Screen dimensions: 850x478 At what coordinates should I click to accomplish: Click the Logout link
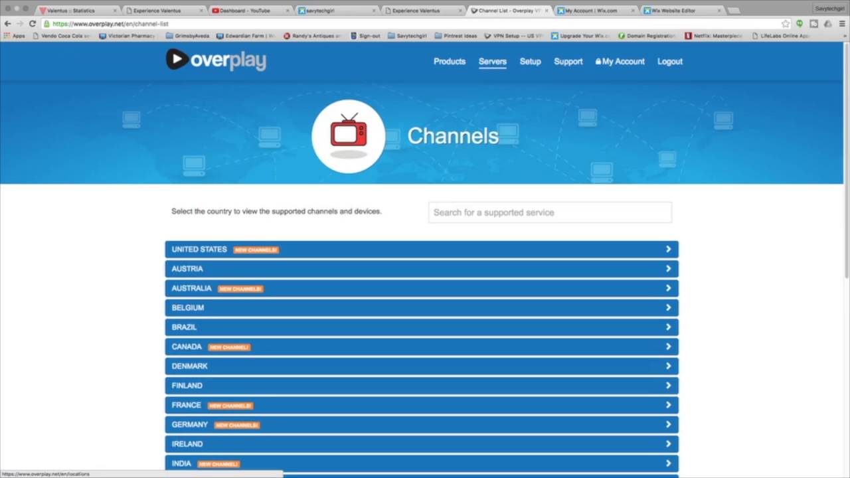[670, 61]
